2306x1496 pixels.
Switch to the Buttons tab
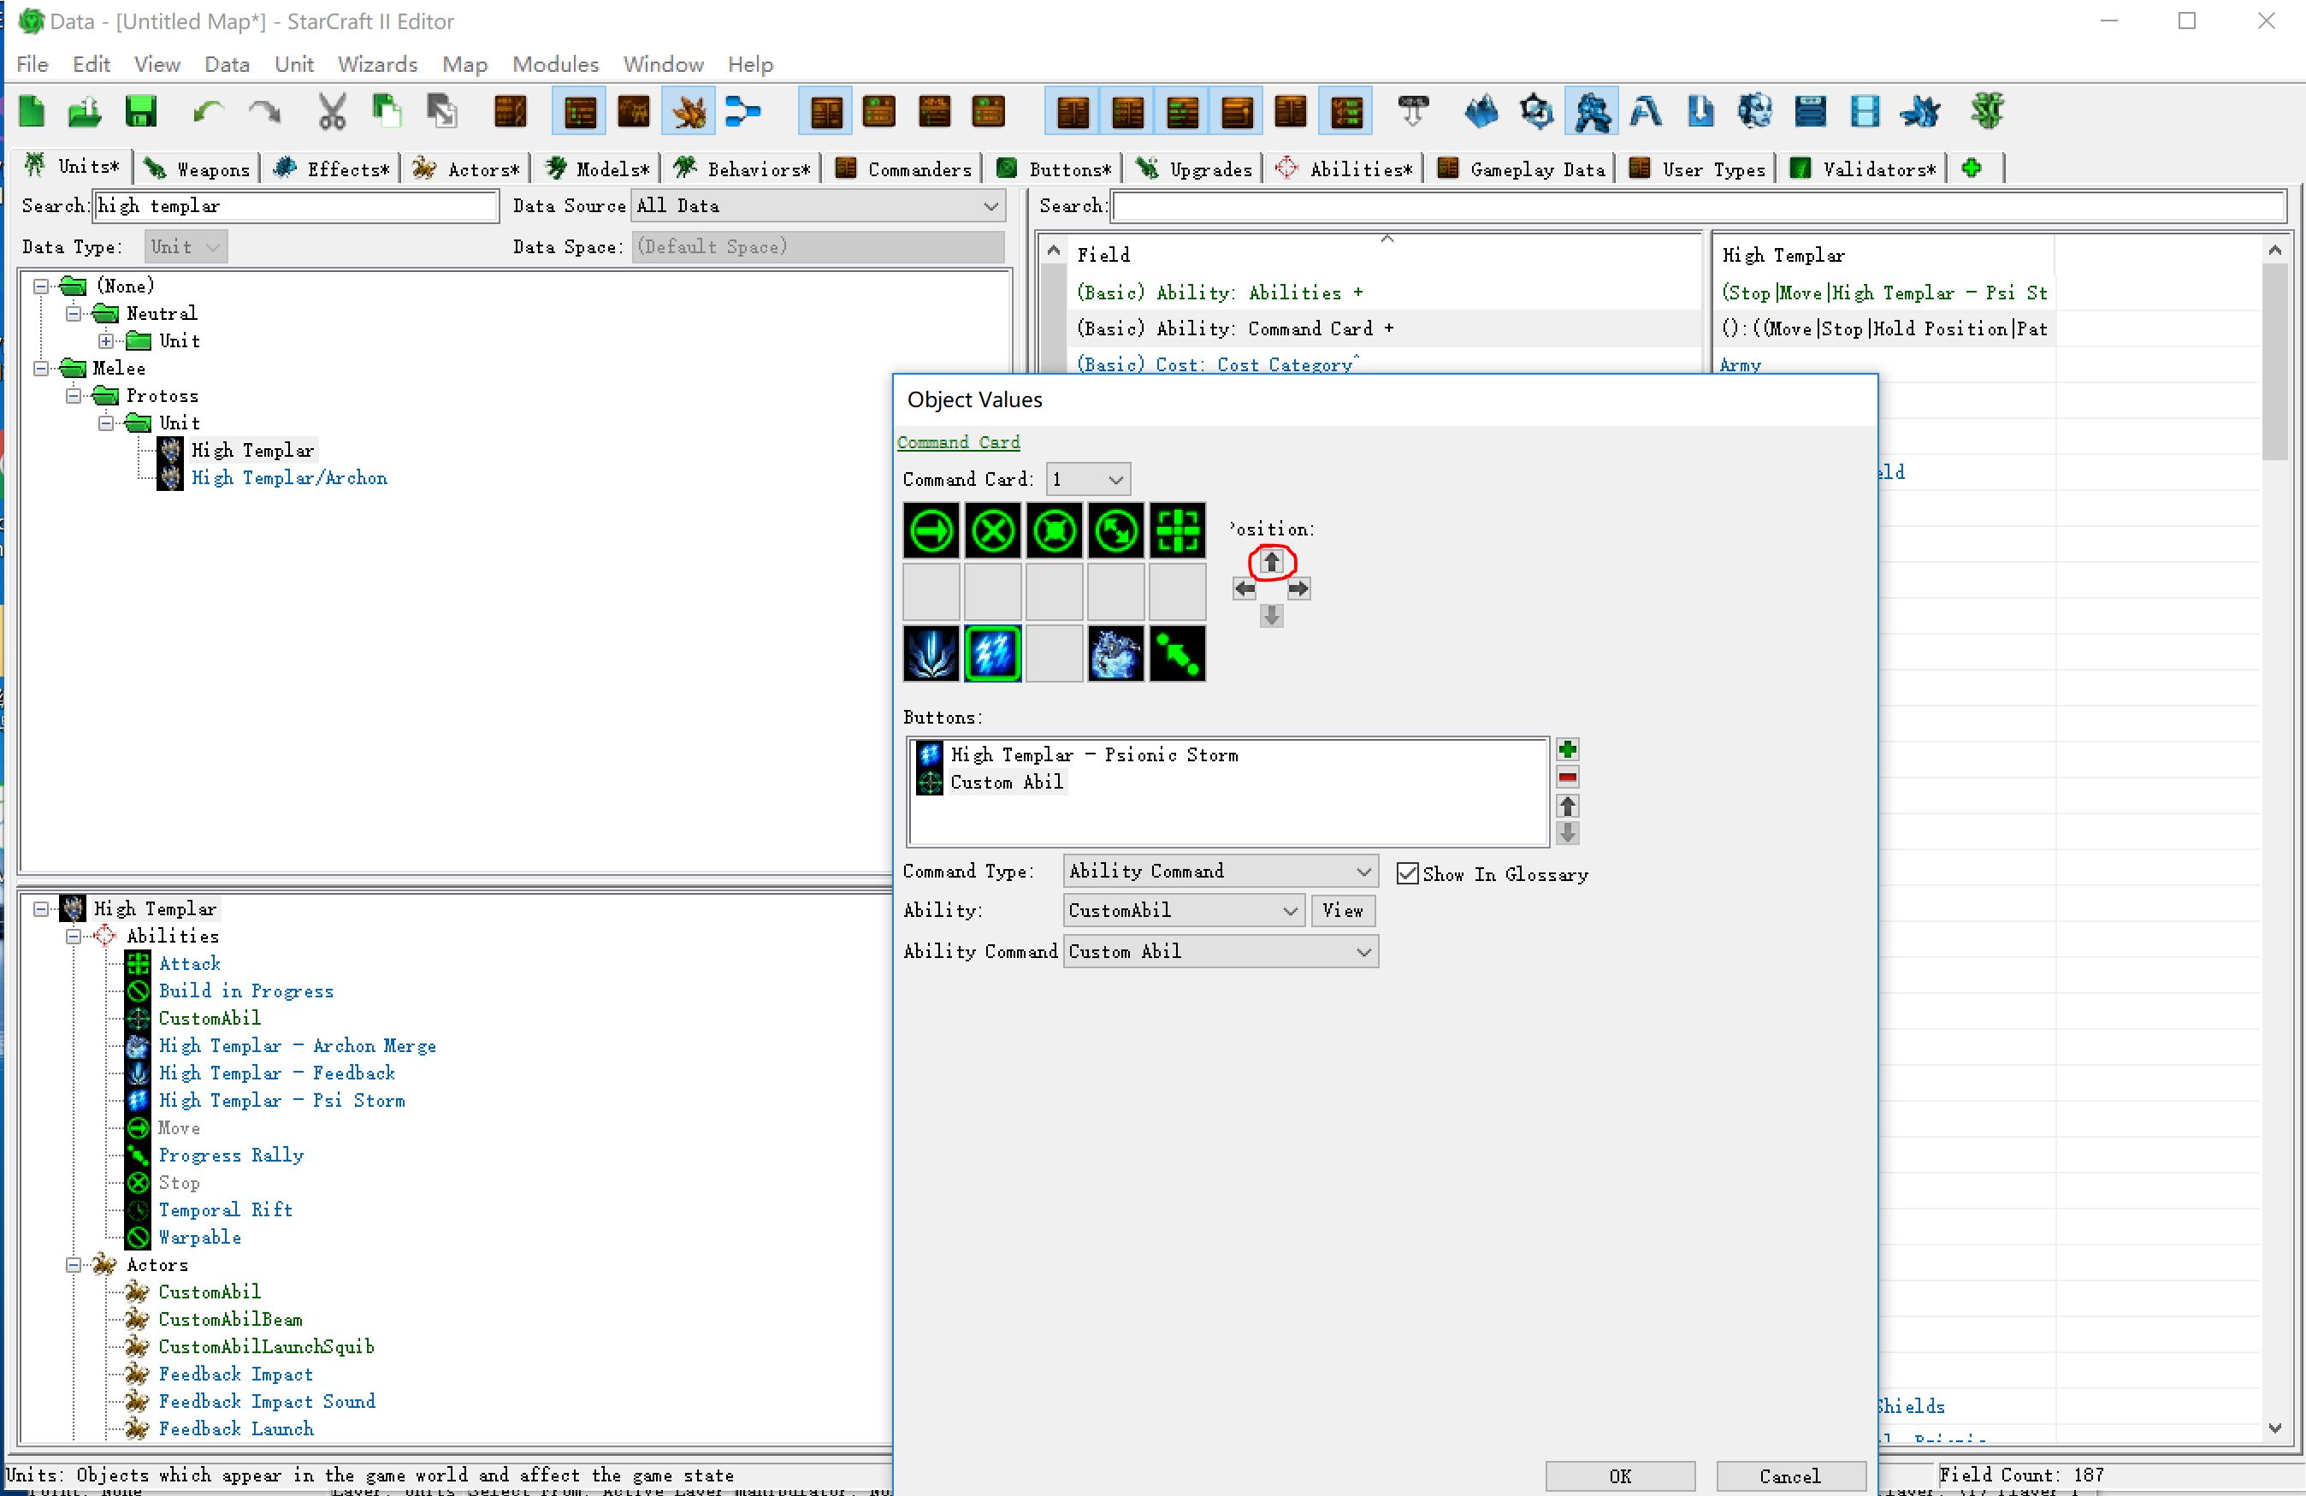click(1055, 169)
